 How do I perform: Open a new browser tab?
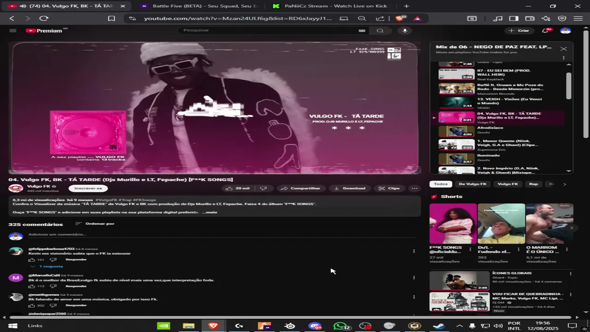pos(406,6)
